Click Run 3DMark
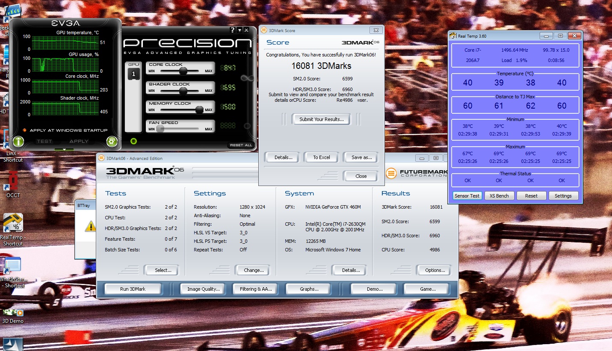This screenshot has width=612, height=351. tap(133, 289)
